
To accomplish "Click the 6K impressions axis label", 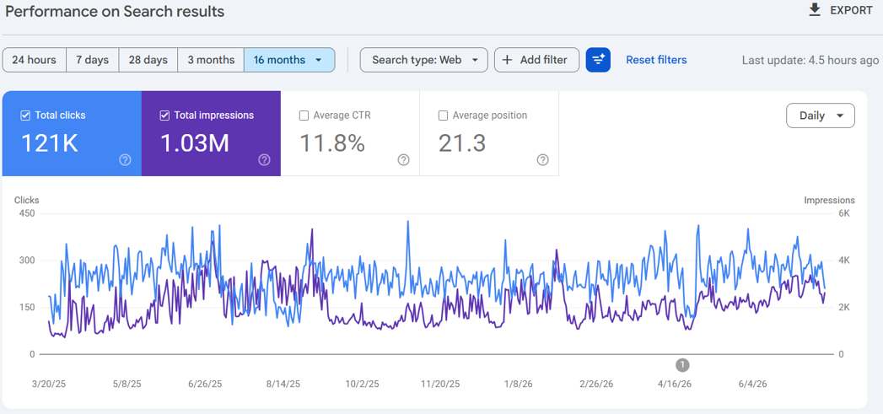I will point(843,213).
